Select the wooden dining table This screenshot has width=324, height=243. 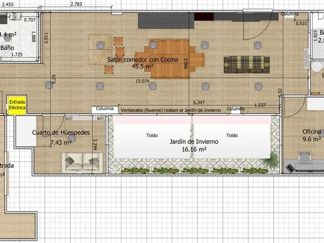[170, 58]
